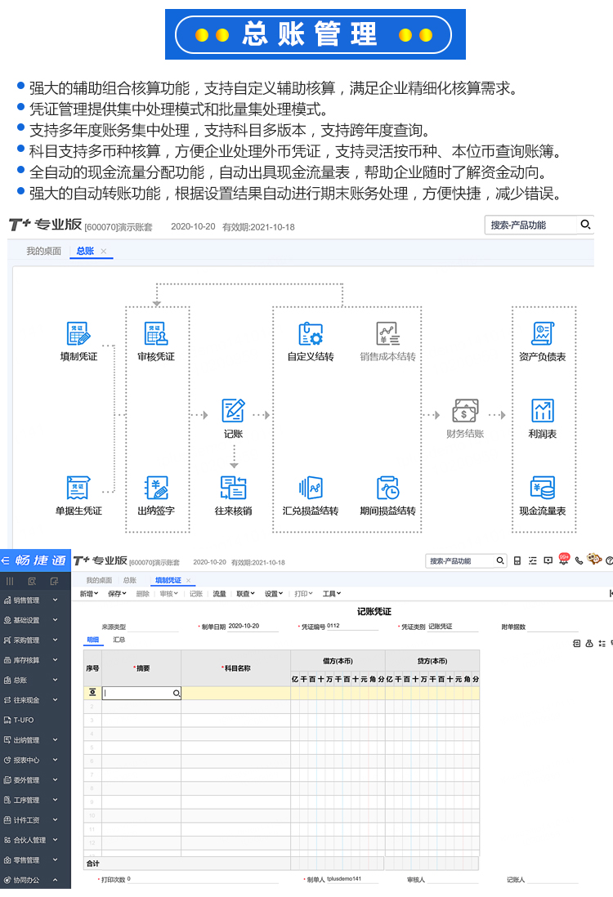Click the 财务结账 icon
This screenshot has width=613, height=897.
(x=465, y=411)
